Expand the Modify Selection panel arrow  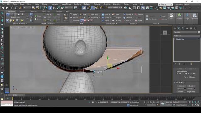(x=54, y=24)
